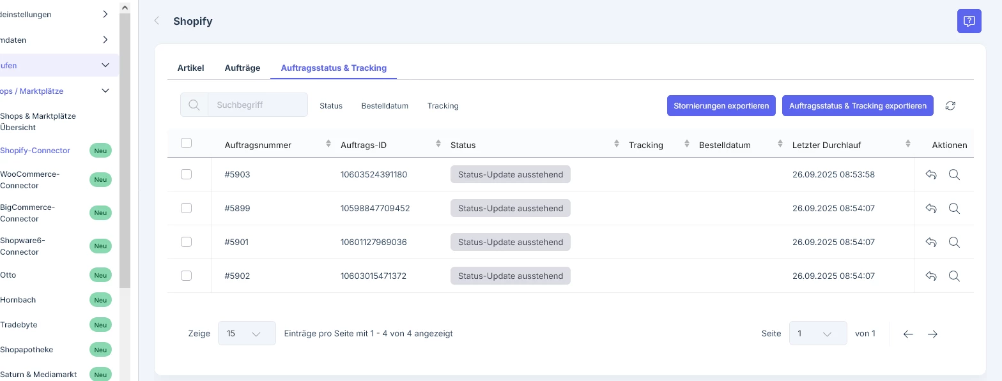Screen dimensions: 1002x381
Task: Open Shopapotheke in the sidebar
Action: (26, 350)
